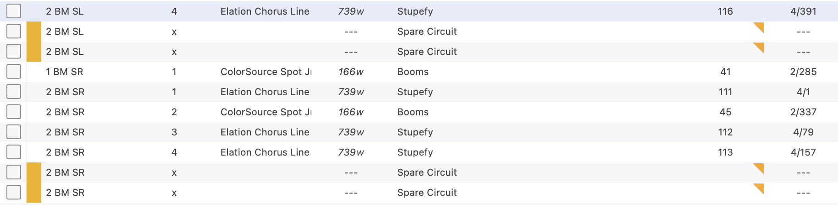838x205 pixels.
Task: Click the orange flag on the lower 2 BM SL Spare Circuit row
Action: 759,47
